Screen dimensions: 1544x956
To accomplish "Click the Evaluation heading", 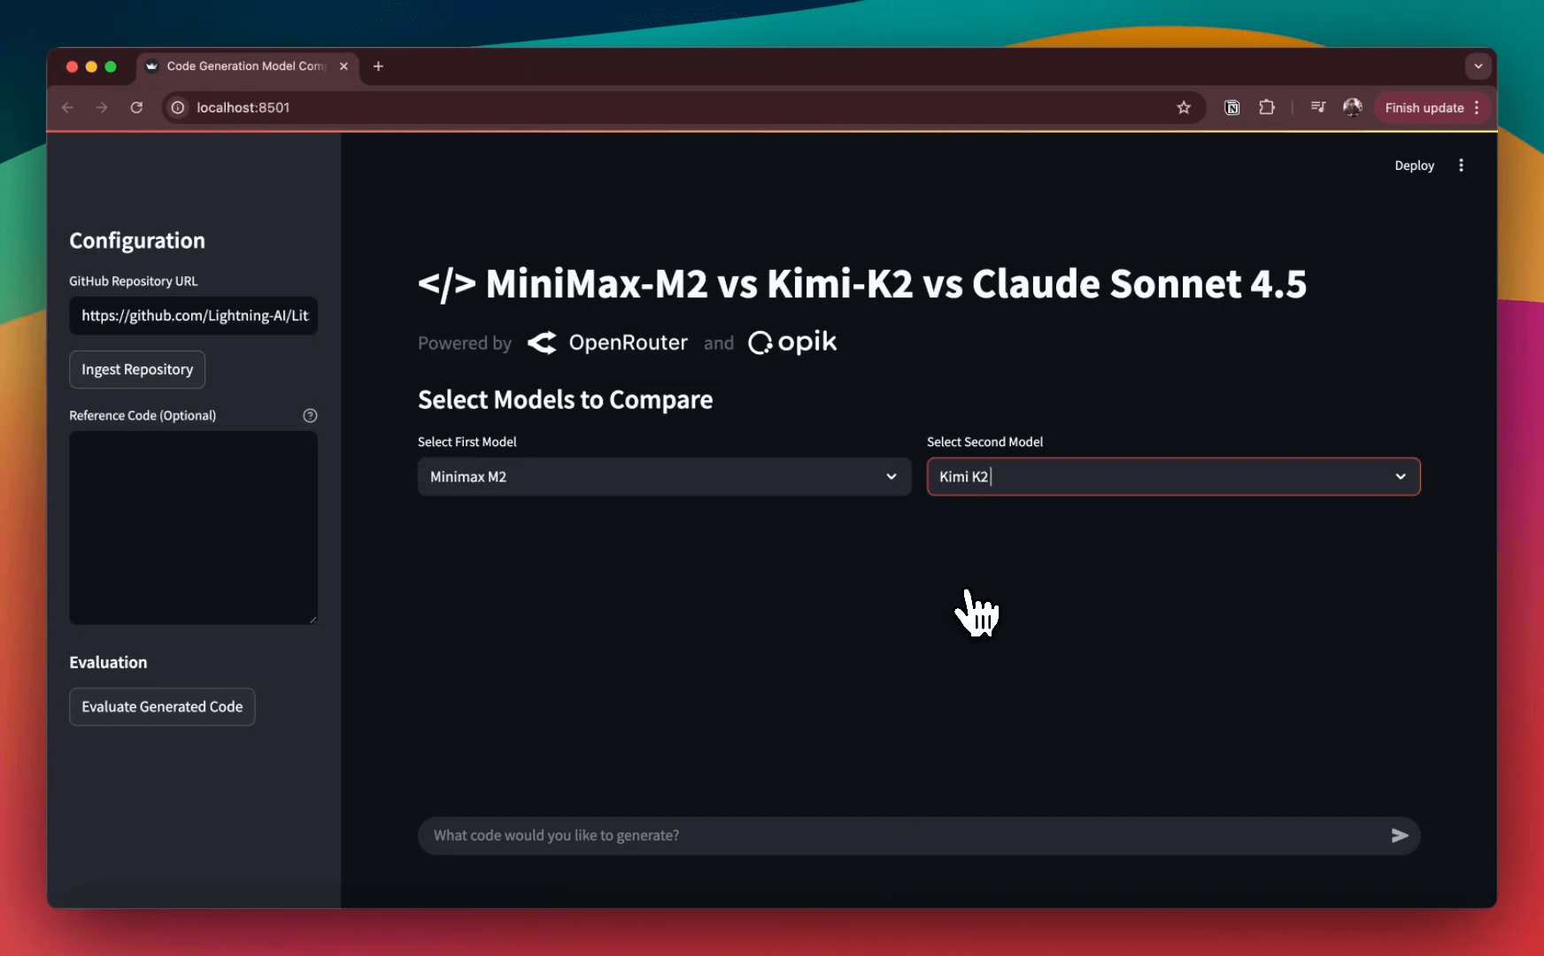I will 108,663.
